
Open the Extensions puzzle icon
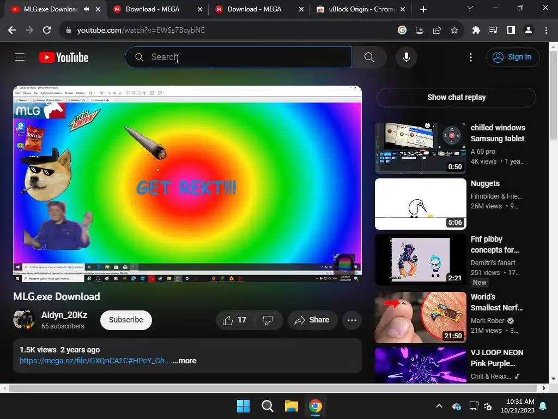tap(476, 31)
